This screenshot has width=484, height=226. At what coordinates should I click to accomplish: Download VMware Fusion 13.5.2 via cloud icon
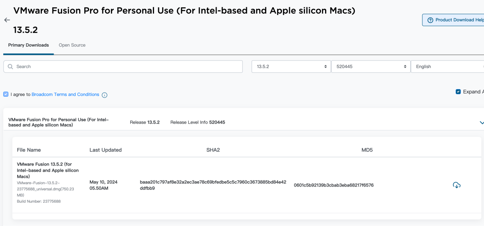tap(457, 185)
